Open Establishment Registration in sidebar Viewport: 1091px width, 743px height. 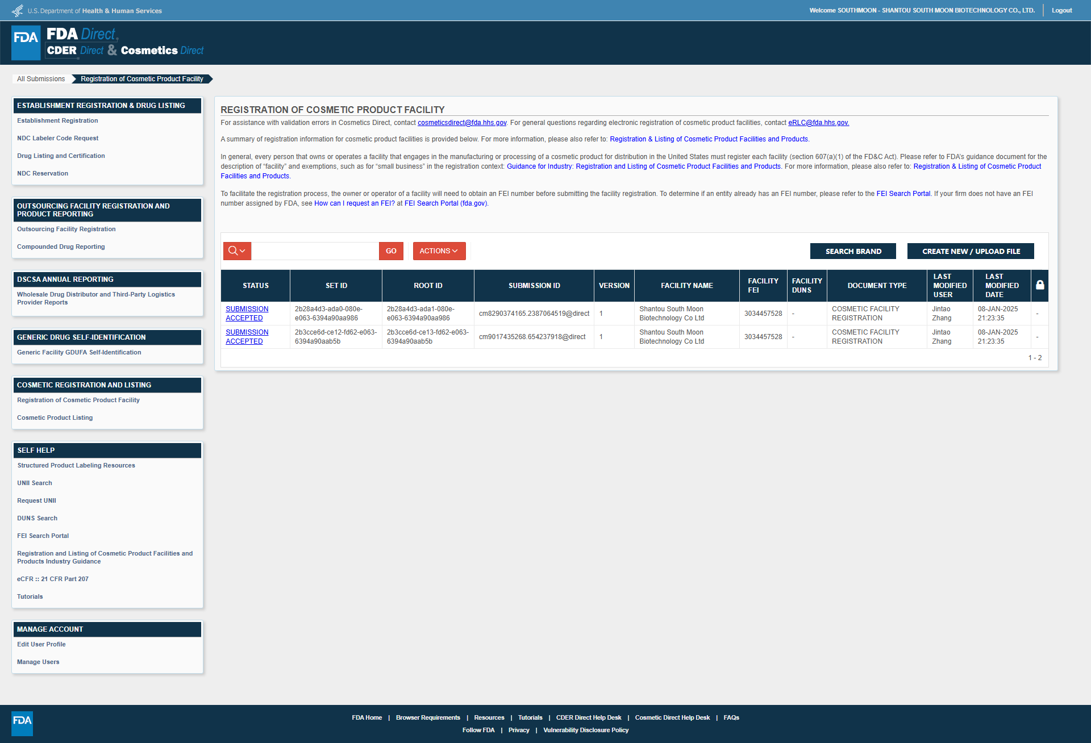pyautogui.click(x=57, y=120)
